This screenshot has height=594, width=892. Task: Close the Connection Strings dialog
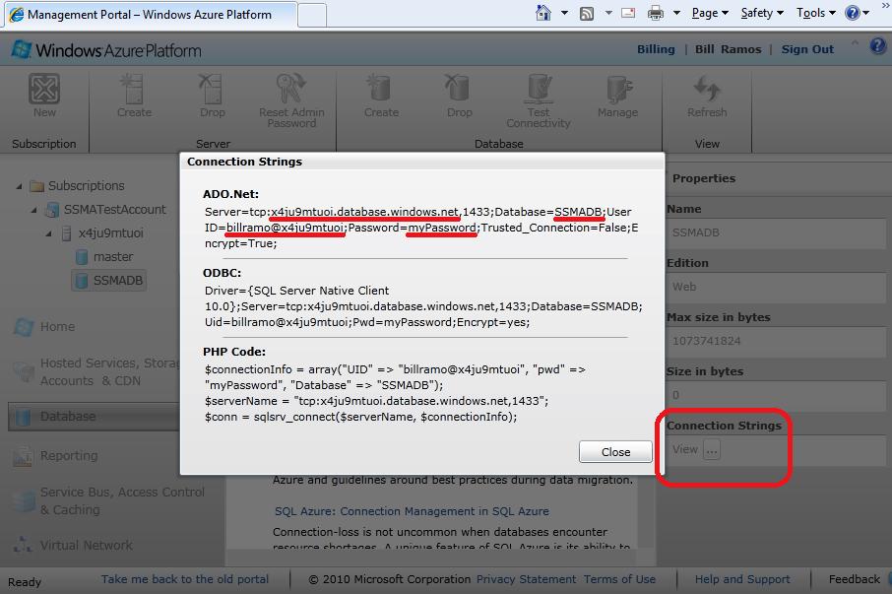[615, 451]
